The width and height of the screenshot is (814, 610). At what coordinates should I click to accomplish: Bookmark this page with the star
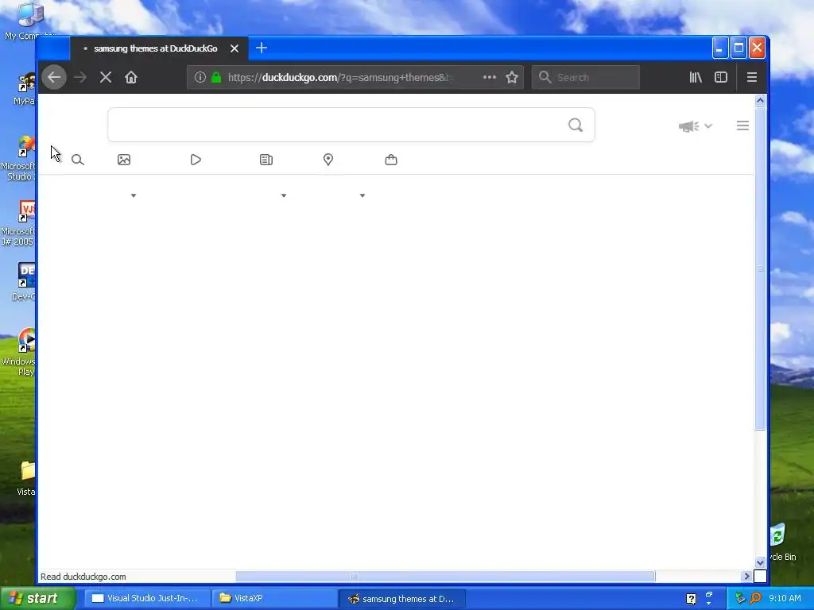point(512,77)
